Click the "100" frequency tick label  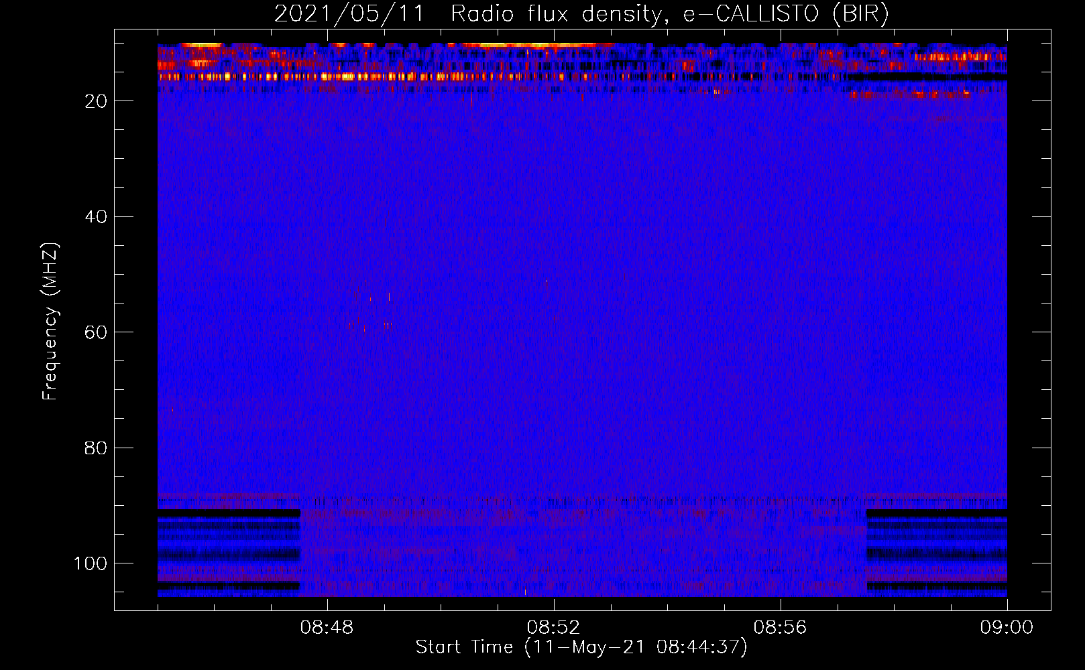tap(91, 563)
